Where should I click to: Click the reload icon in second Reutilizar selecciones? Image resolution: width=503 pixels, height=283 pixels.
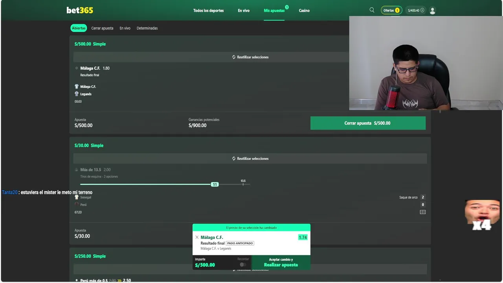tap(233, 158)
